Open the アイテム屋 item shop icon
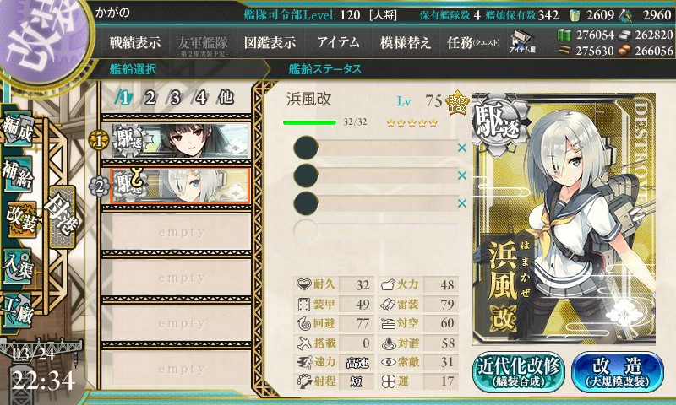 522,42
